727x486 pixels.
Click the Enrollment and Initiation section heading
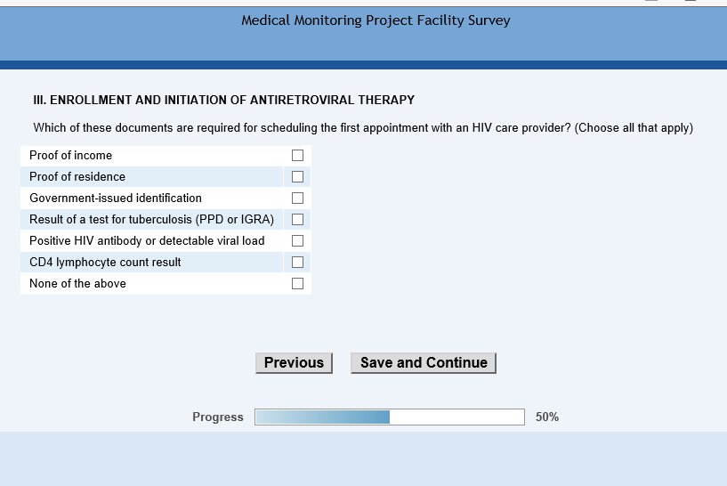pos(223,100)
